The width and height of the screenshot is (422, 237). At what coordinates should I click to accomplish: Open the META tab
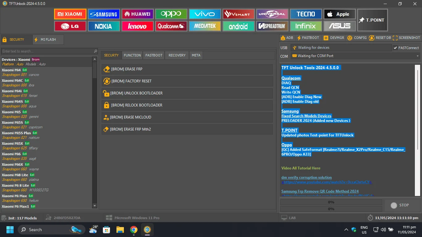coord(196,55)
